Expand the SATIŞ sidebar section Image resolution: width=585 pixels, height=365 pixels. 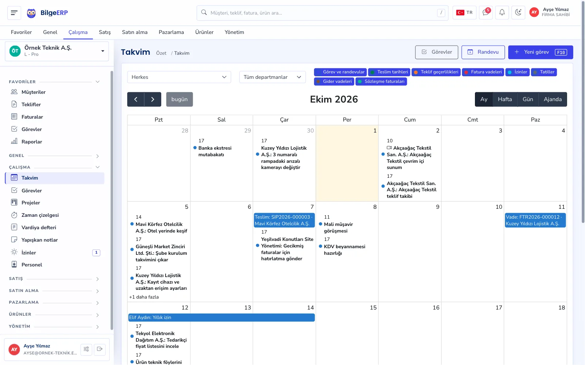pyautogui.click(x=54, y=279)
